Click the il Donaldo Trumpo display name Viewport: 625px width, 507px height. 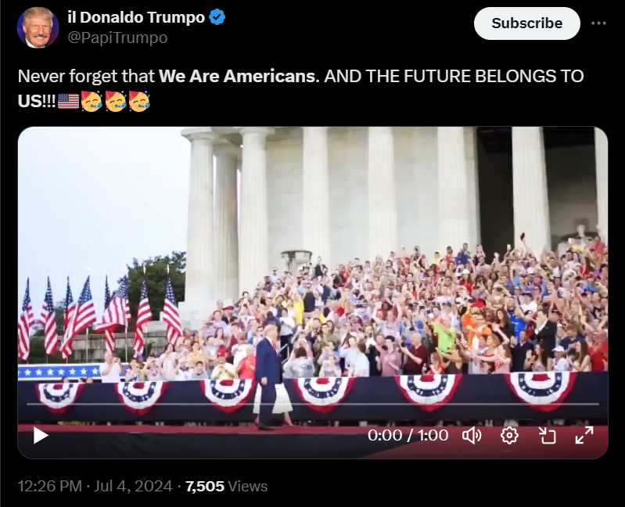coord(136,17)
